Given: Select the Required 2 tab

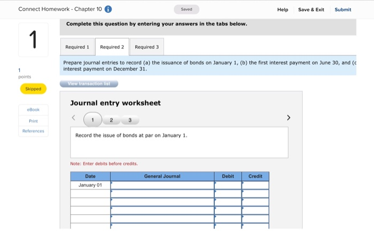Looking at the screenshot, I should click(x=112, y=47).
